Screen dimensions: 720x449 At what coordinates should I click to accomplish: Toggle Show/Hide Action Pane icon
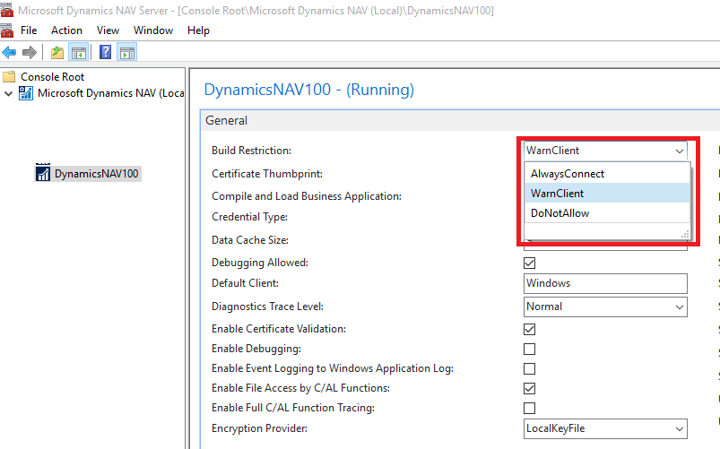point(127,52)
